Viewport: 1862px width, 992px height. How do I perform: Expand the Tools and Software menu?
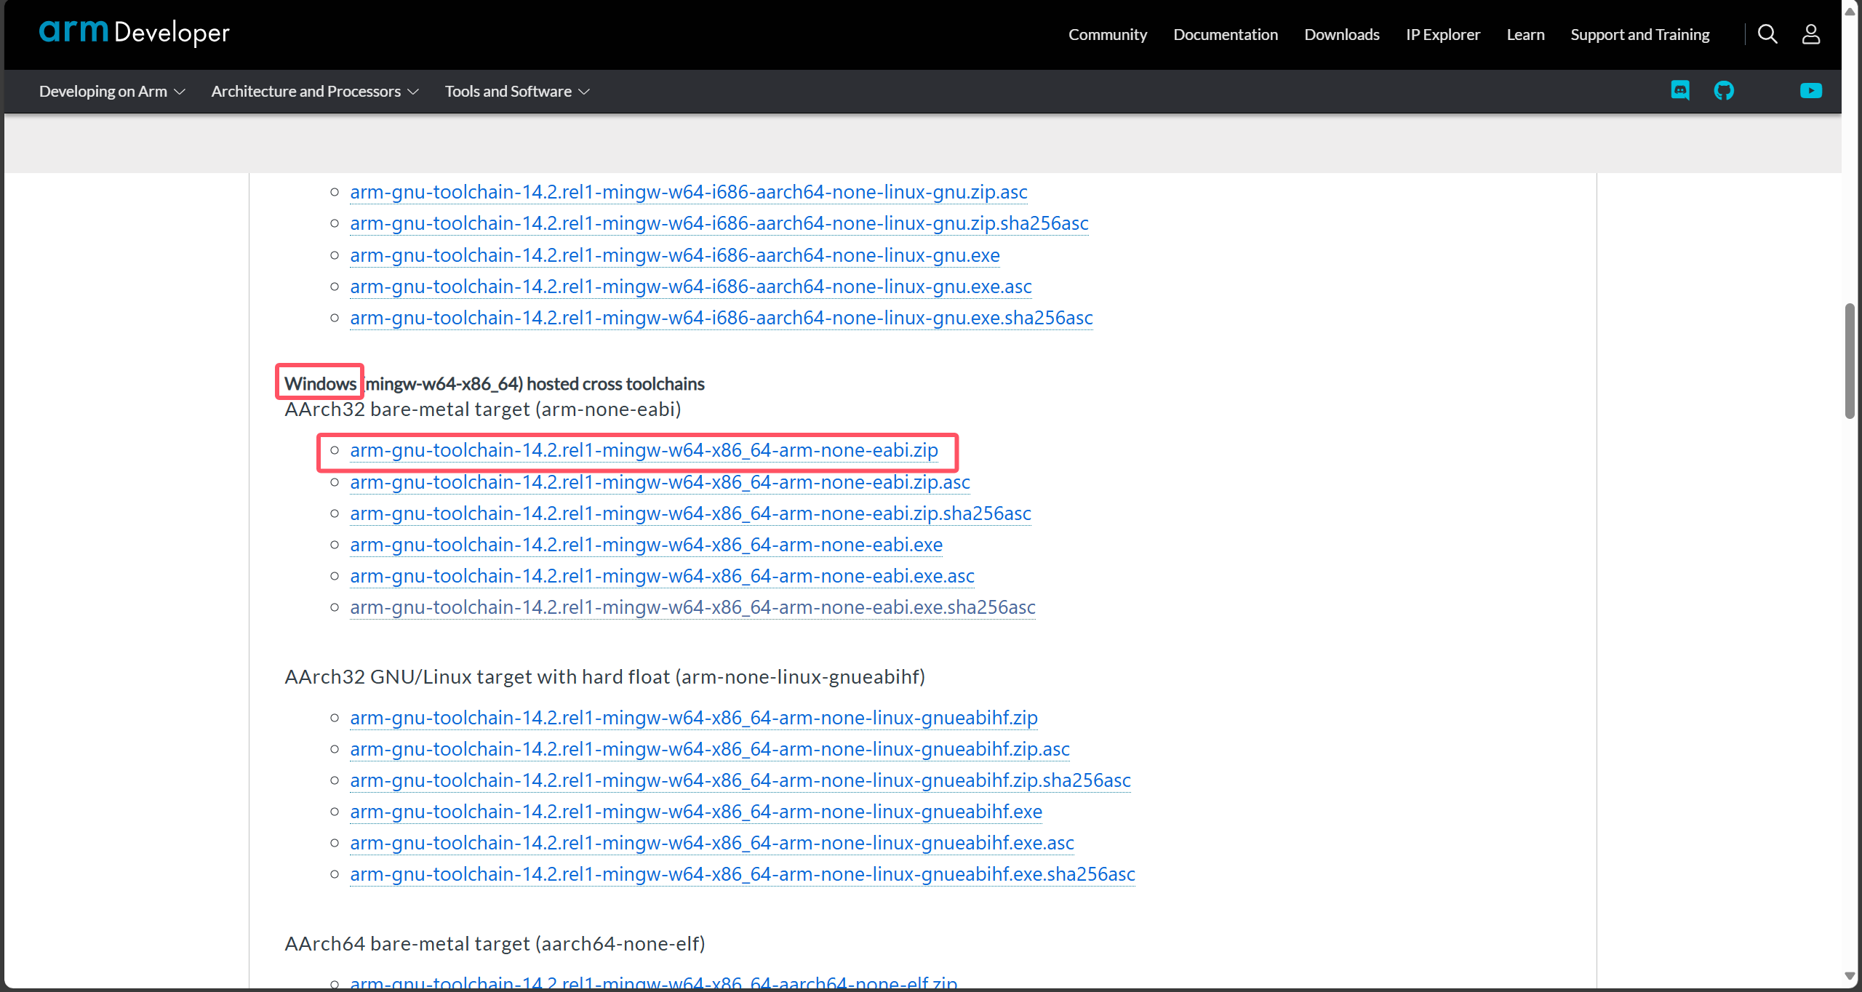coord(517,92)
